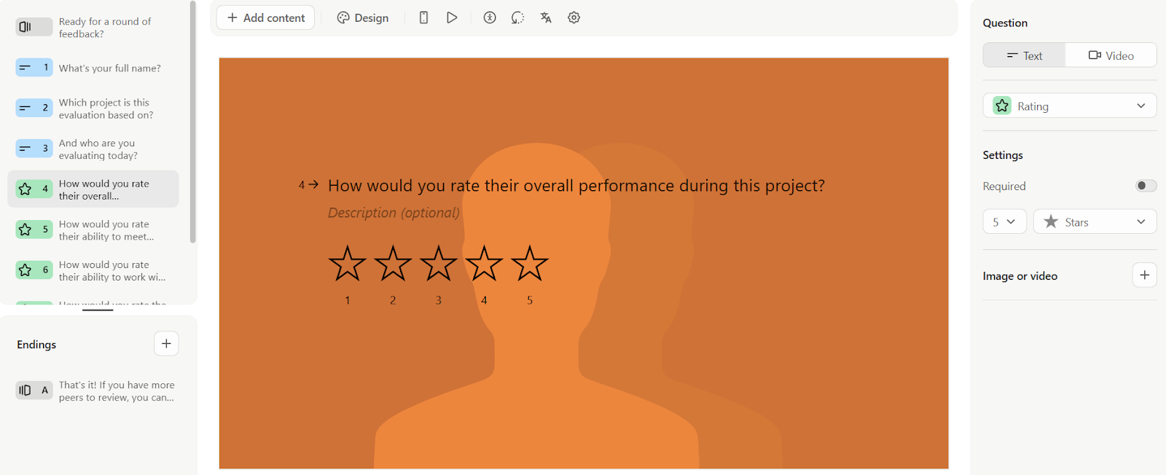The width and height of the screenshot is (1166, 475).
Task: Select the third star in the rating preview
Action: (x=438, y=264)
